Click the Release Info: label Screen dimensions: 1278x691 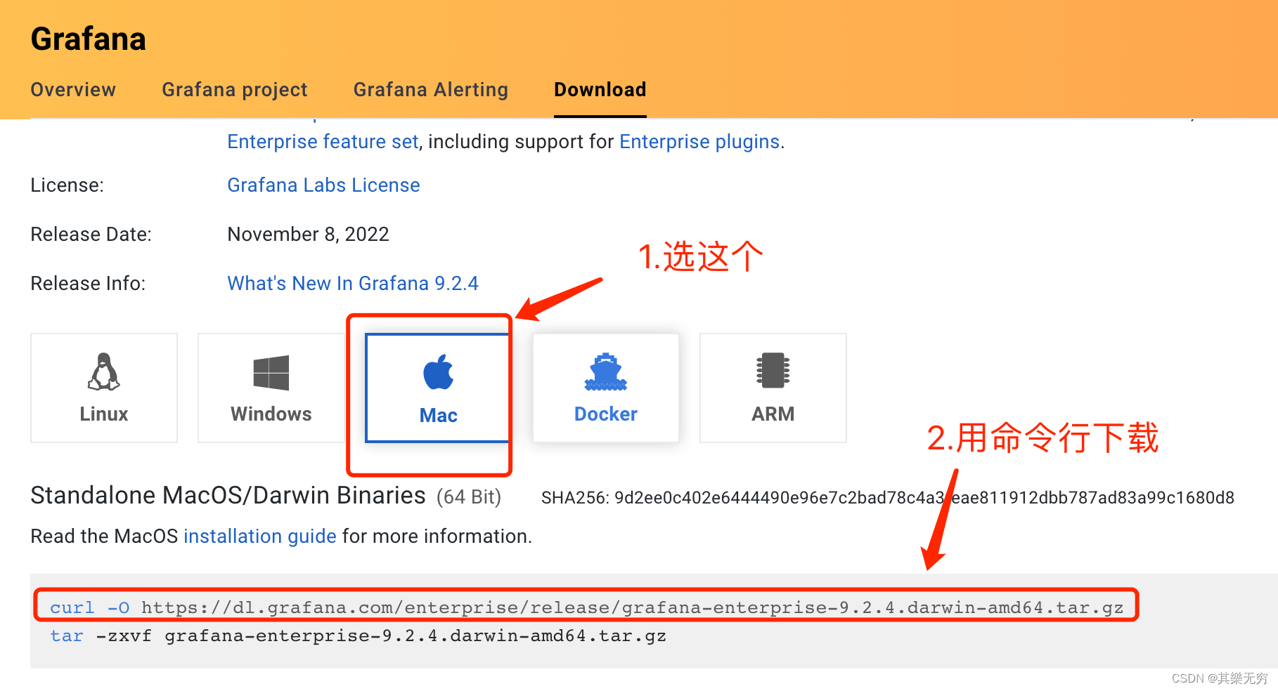[89, 284]
